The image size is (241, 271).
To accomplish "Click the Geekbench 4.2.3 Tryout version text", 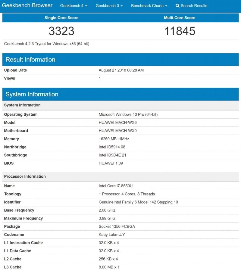I will coord(47,44).
